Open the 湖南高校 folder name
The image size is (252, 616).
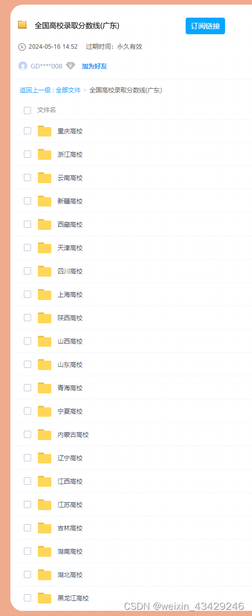click(x=71, y=551)
